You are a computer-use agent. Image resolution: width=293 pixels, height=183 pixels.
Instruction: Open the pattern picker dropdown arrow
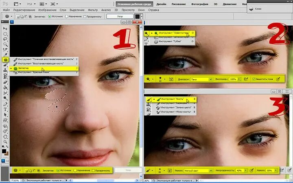tap(142, 16)
